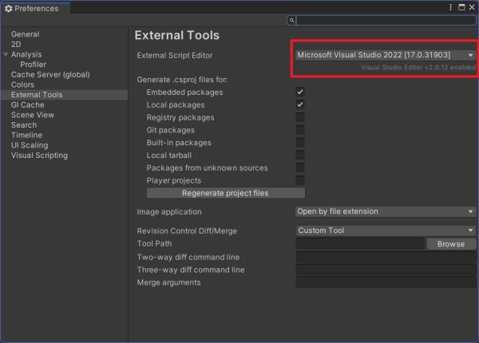Enable Packages from unknown sources checkbox
This screenshot has height=343, width=479.
pyautogui.click(x=300, y=168)
